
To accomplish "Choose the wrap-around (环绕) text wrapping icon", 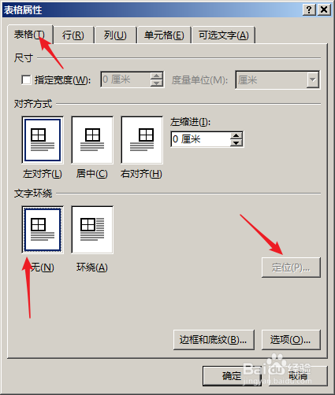I will point(92,230).
